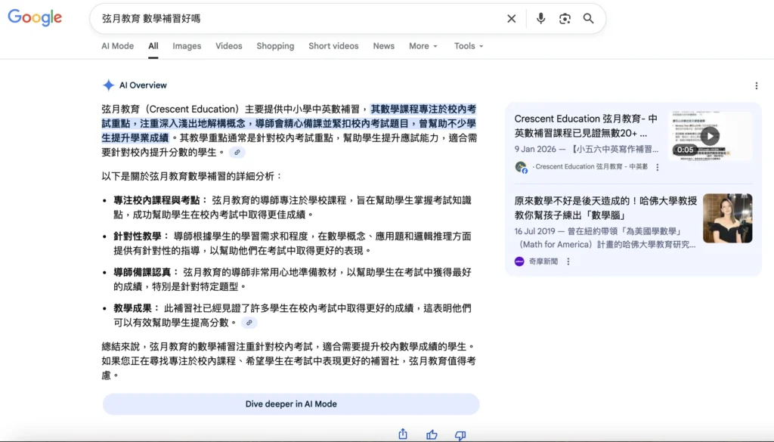
Task: Play the Crescent Education video thumbnail
Action: click(711, 137)
